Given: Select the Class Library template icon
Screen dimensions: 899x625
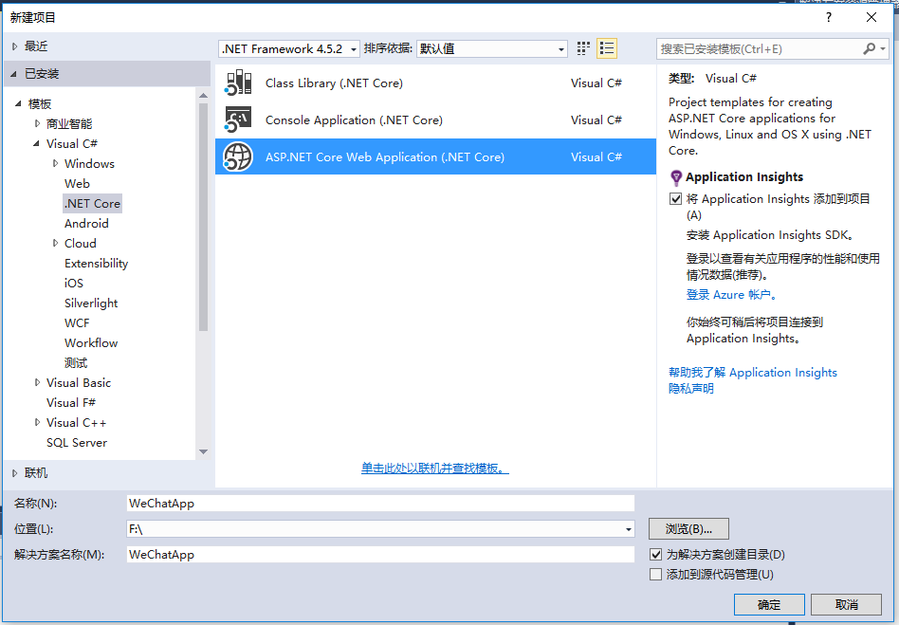Looking at the screenshot, I should point(239,83).
